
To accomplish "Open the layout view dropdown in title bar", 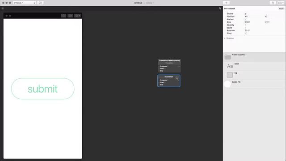I will 281,3.
